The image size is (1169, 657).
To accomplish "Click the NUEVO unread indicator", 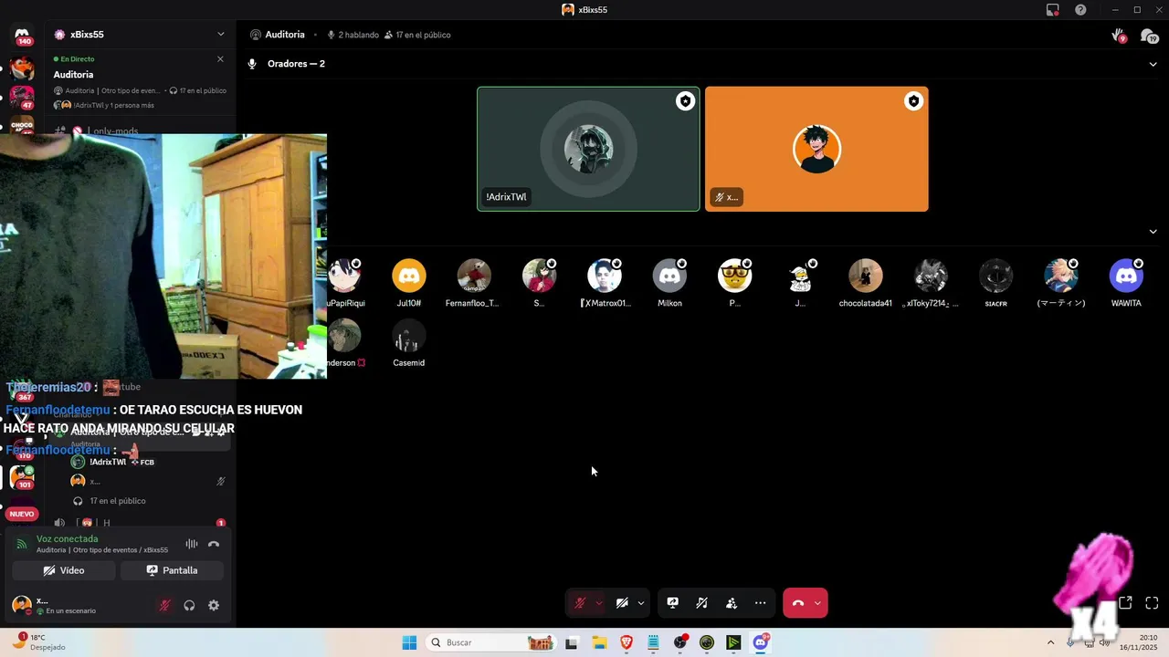I will click(22, 514).
